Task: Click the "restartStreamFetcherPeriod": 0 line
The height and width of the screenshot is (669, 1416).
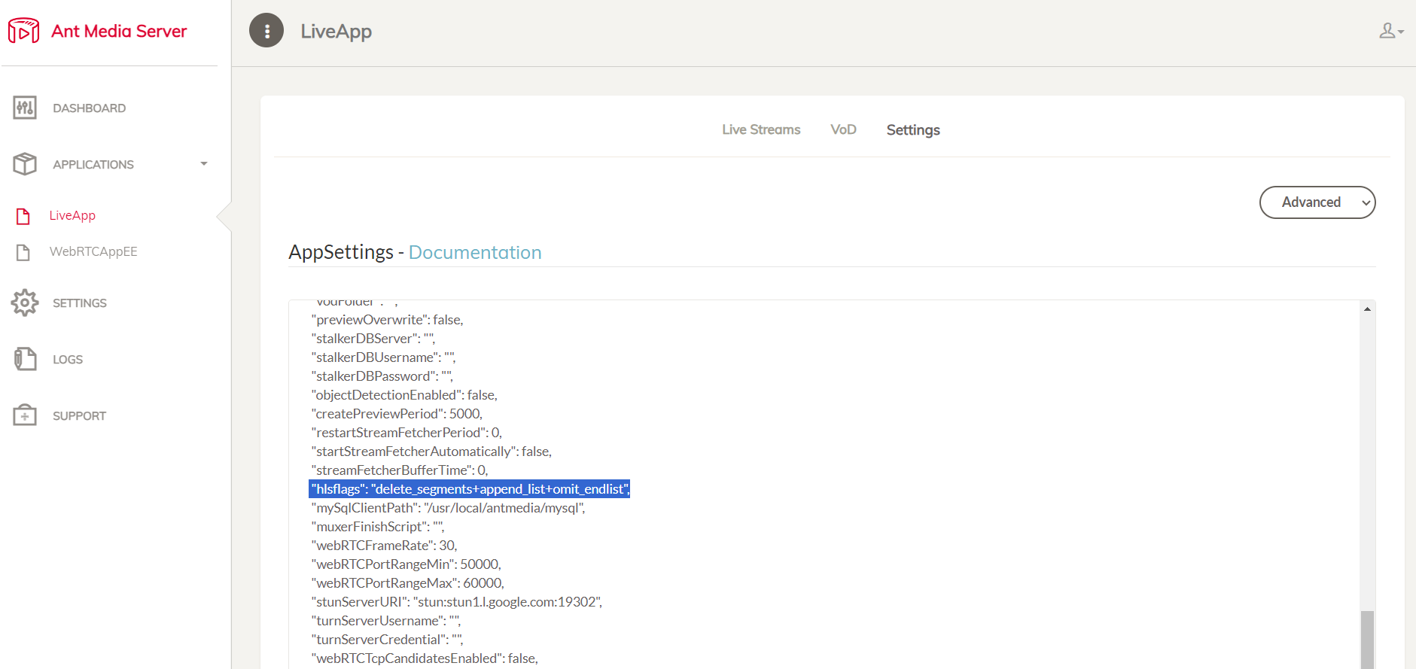Action: 407,433
